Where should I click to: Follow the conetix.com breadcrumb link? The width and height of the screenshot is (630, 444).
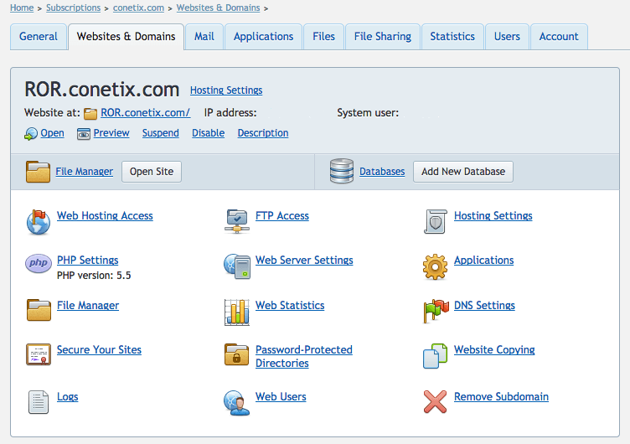click(138, 8)
